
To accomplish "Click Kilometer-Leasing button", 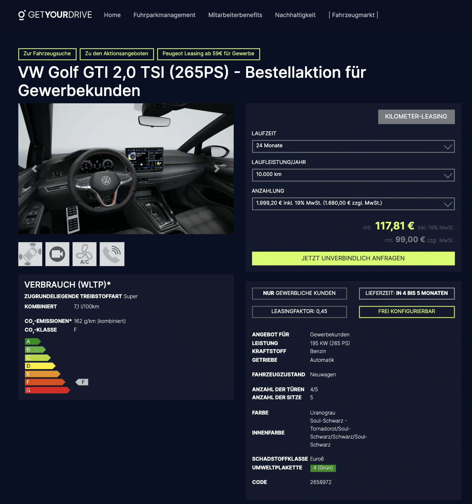I will pyautogui.click(x=416, y=117).
